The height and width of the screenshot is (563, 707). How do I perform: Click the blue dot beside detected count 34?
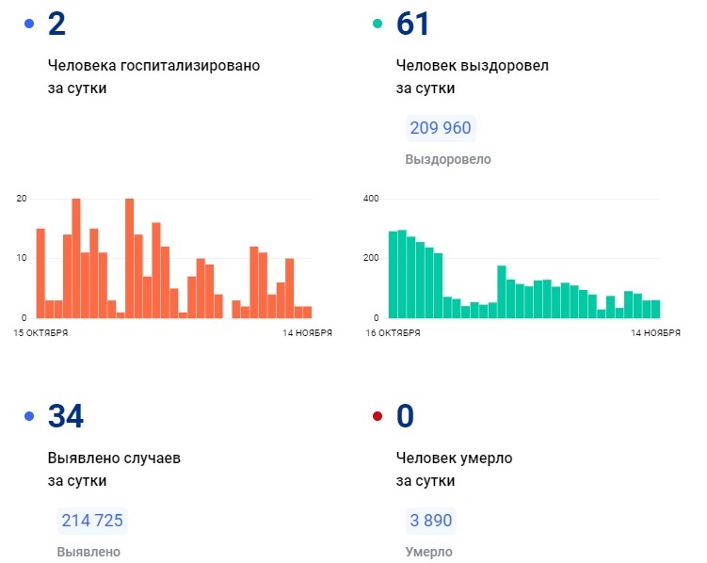pyautogui.click(x=30, y=416)
